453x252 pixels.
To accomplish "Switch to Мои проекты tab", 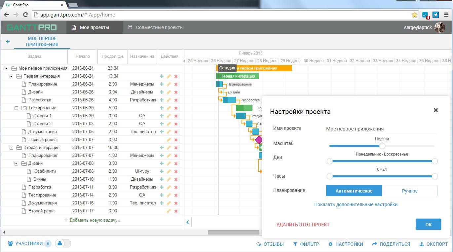I will [94, 27].
